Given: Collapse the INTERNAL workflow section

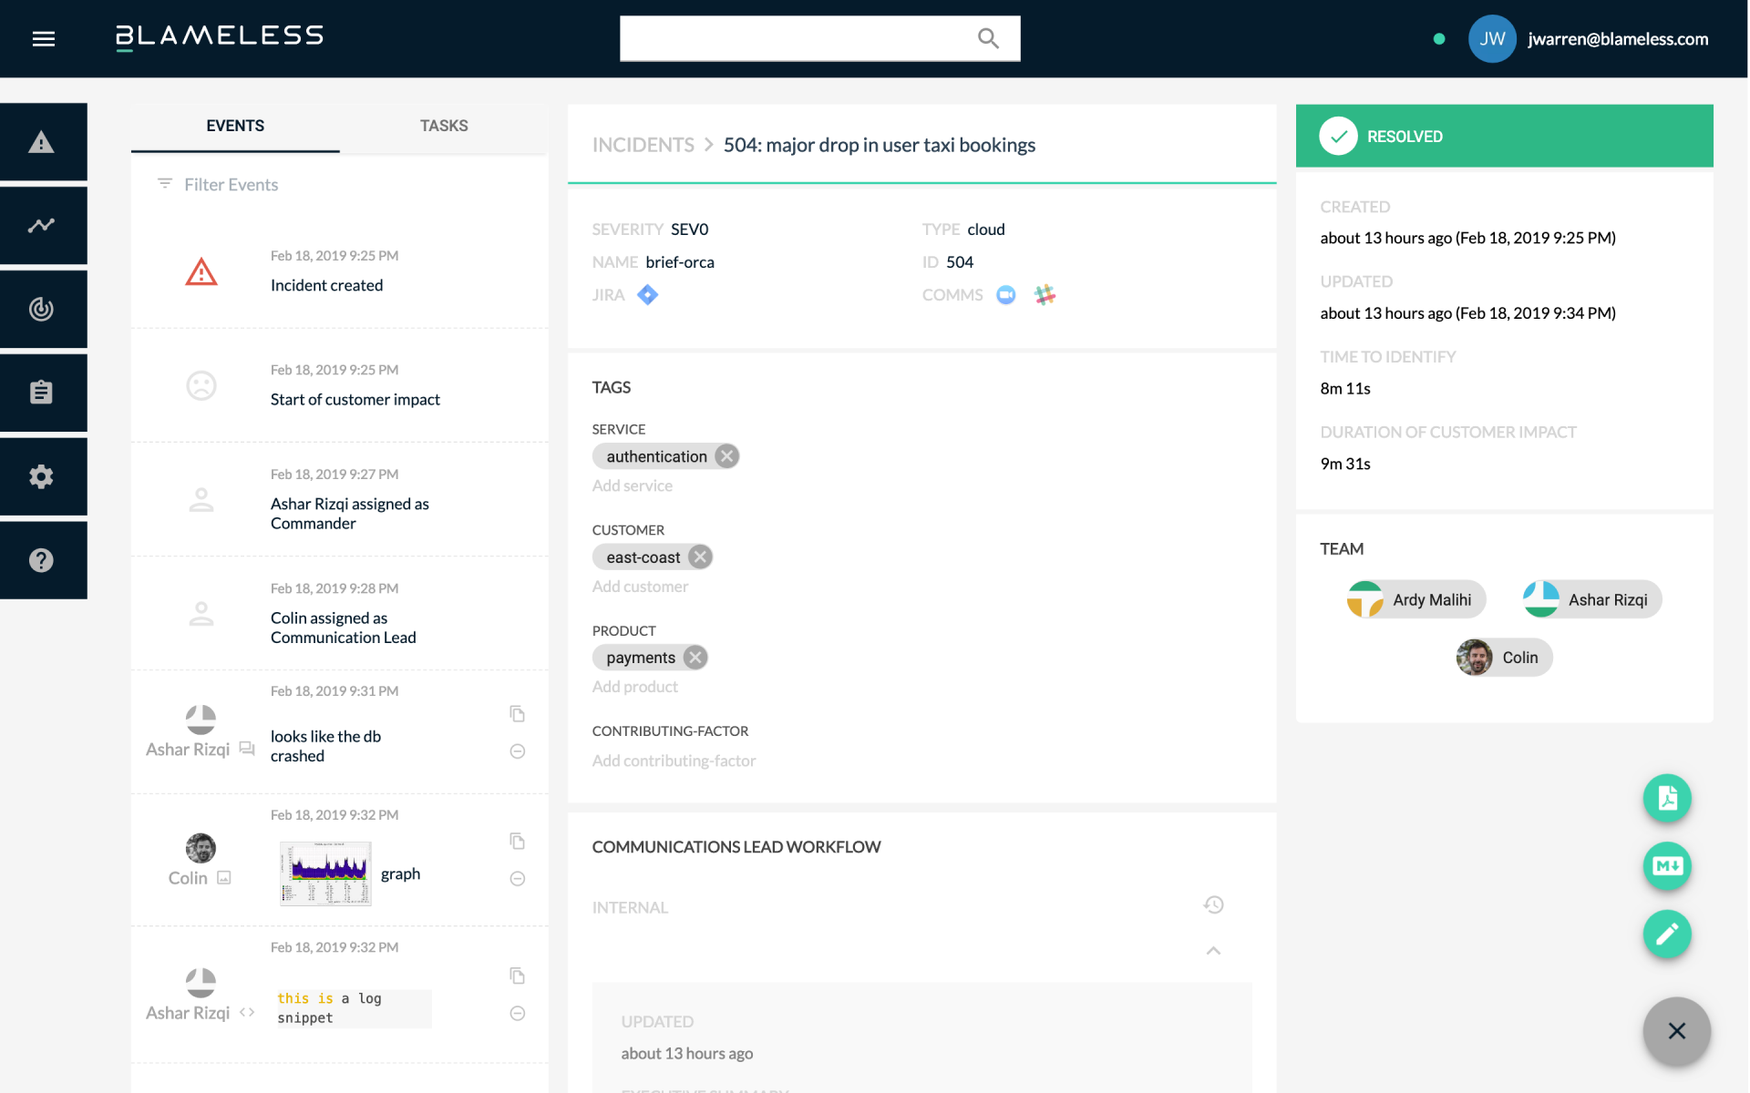Looking at the screenshot, I should point(1213,951).
